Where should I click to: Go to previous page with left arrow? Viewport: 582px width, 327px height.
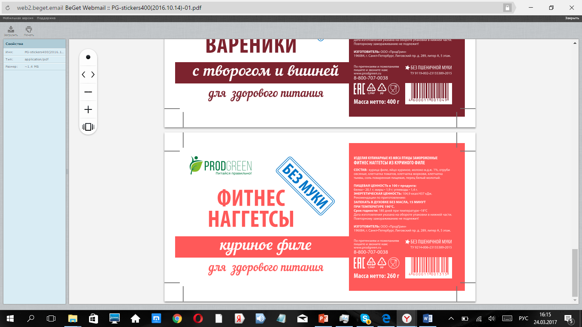pyautogui.click(x=84, y=75)
